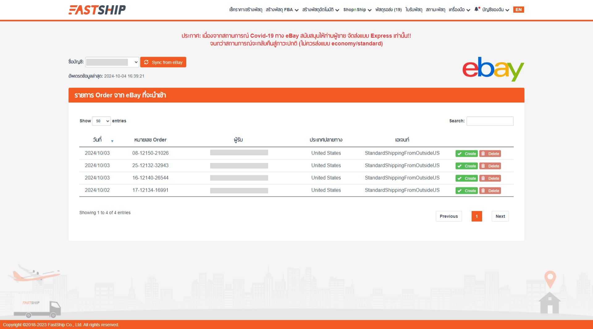Open the Show entries count dropdown

tap(101, 121)
